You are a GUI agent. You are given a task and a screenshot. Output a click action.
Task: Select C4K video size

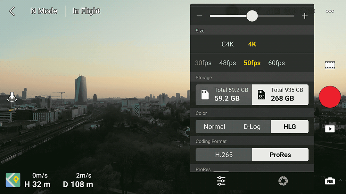(x=227, y=44)
